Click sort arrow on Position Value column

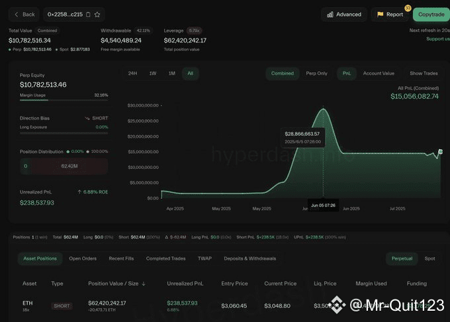tap(144, 284)
